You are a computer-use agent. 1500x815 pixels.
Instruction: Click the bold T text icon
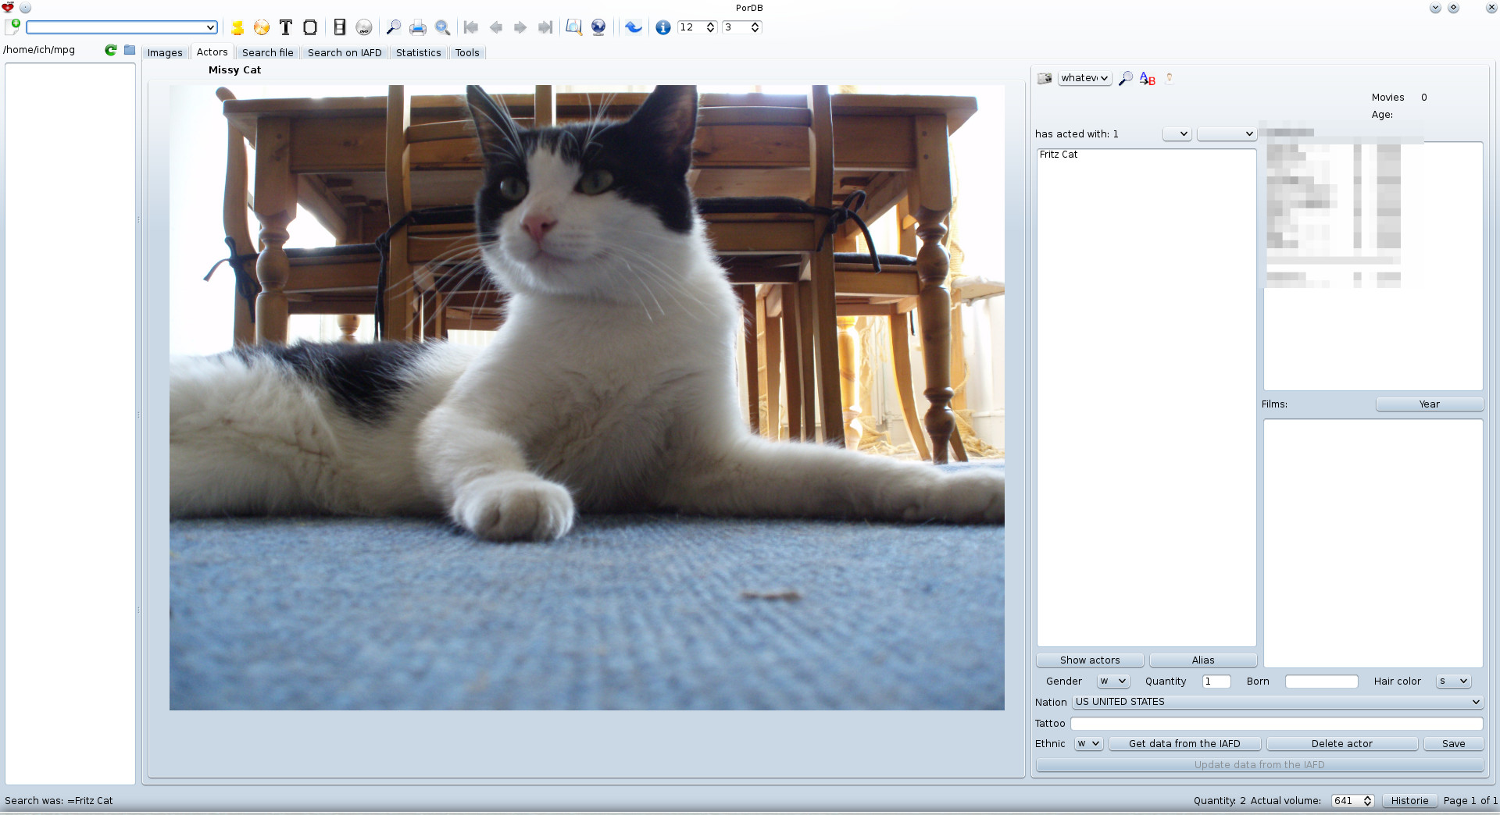(286, 27)
